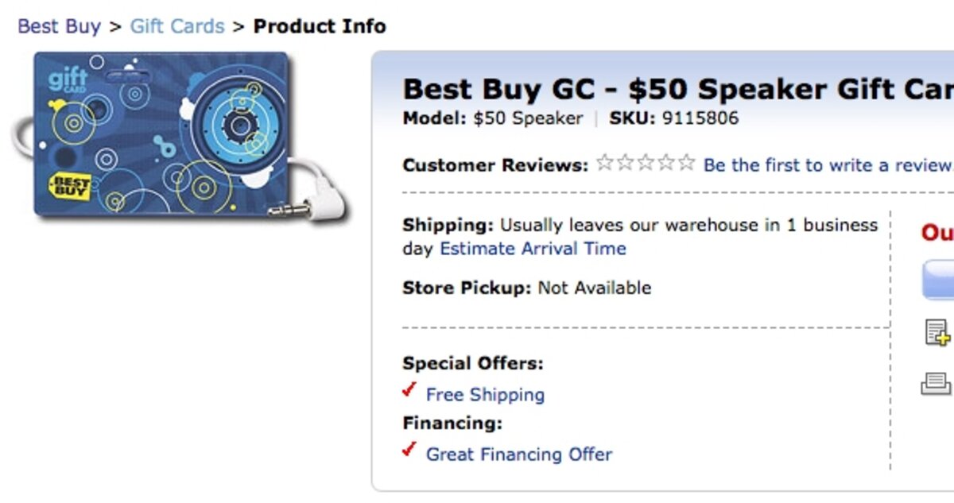This screenshot has width=954, height=503.
Task: Click red checkmark beside Great Financing Offer
Action: coord(409,451)
